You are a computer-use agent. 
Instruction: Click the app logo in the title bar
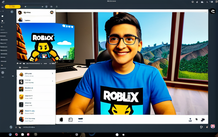pos(3,2)
